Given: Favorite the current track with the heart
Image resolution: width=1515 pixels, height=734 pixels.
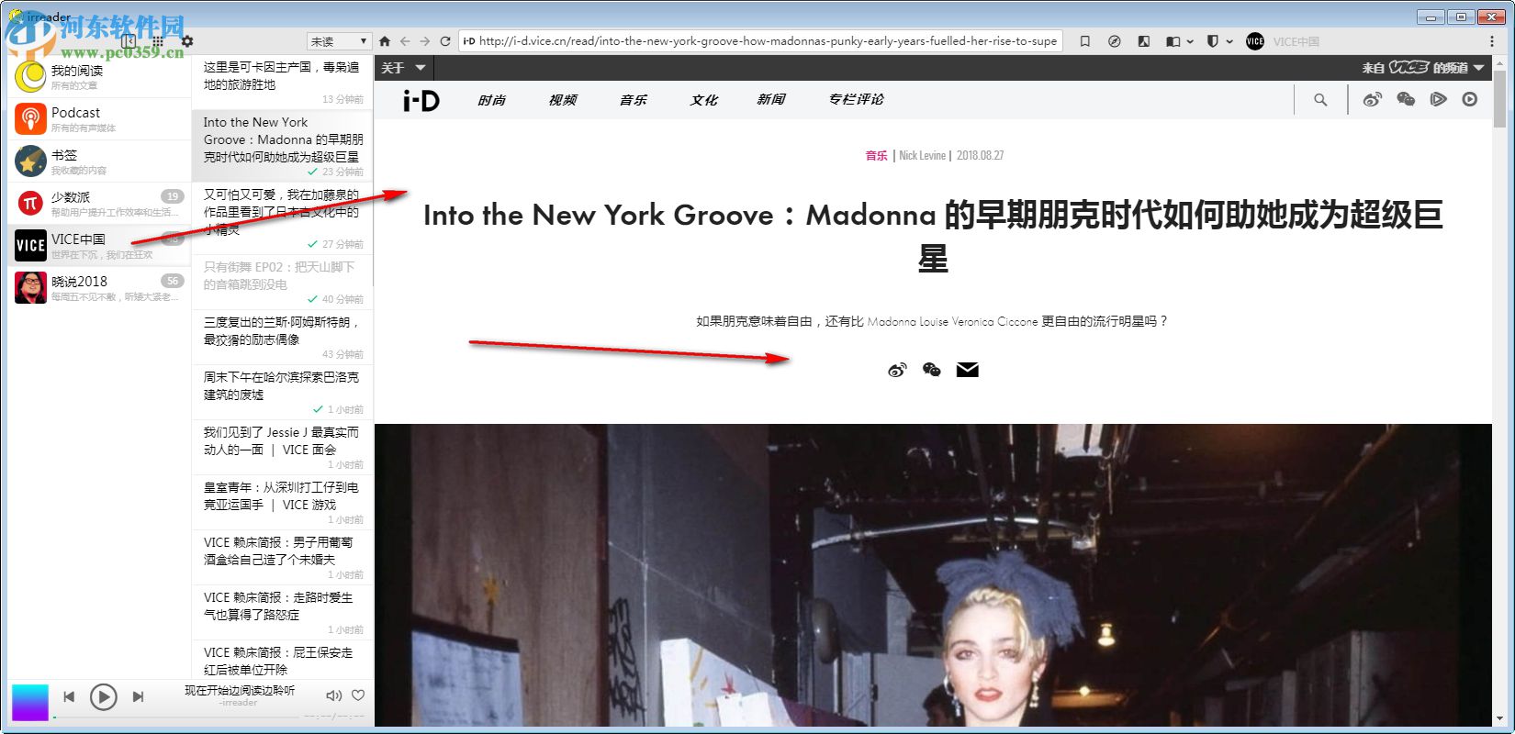Looking at the screenshot, I should (358, 695).
